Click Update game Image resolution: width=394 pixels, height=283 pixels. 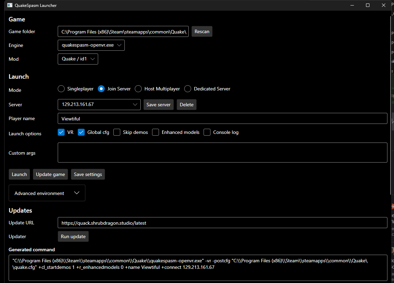(50, 174)
